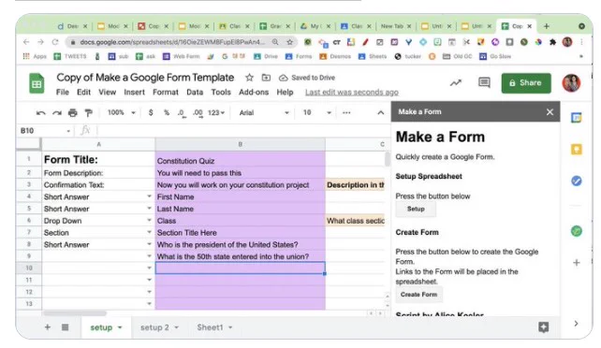
Task: Move document to folder icon
Action: 266,78
